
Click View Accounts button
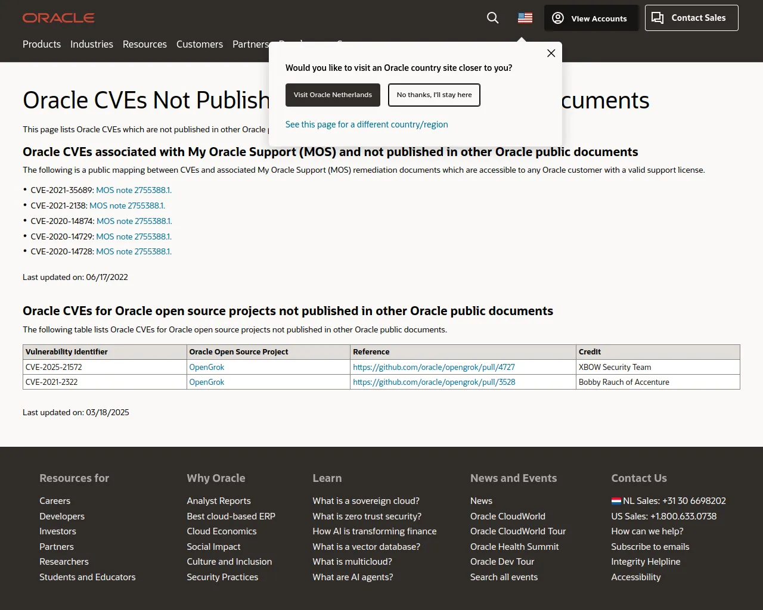coord(591,18)
